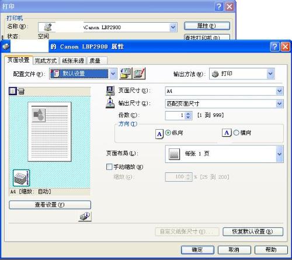Click the 查找打印机 button in Print dialog
Image resolution: width=292 pixels, height=260 pixels.
(207, 37)
